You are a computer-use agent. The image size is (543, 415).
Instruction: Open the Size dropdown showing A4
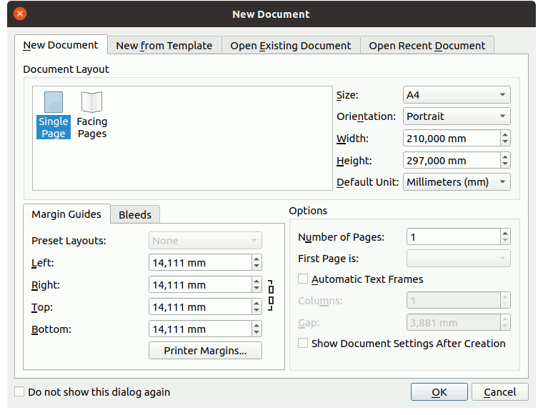pyautogui.click(x=457, y=95)
